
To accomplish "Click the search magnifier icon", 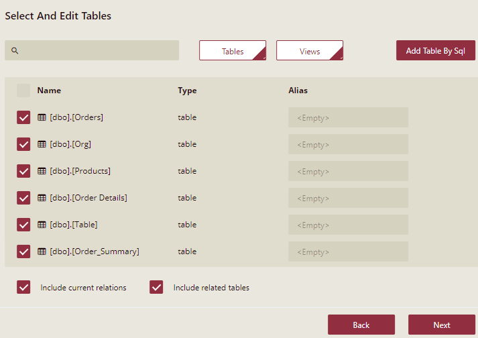I will [x=15, y=51].
